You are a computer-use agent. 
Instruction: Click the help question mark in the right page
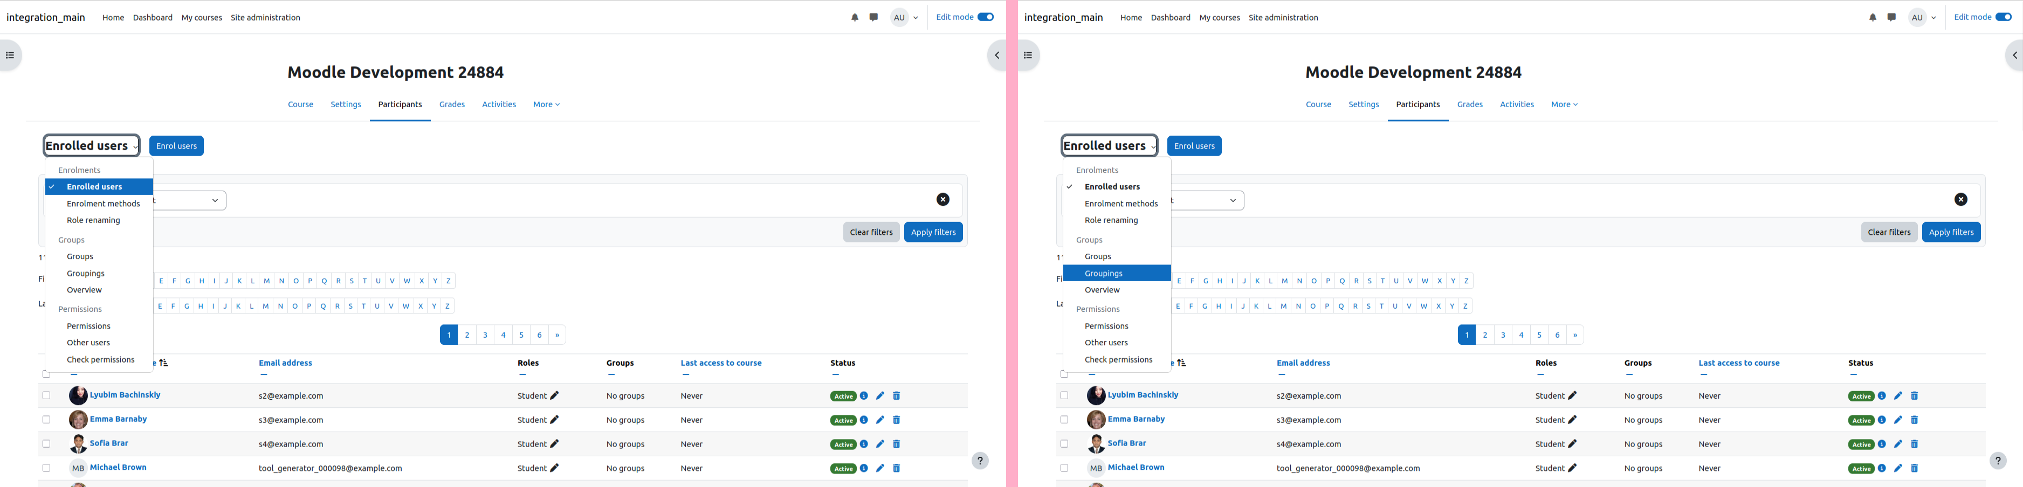[1998, 461]
